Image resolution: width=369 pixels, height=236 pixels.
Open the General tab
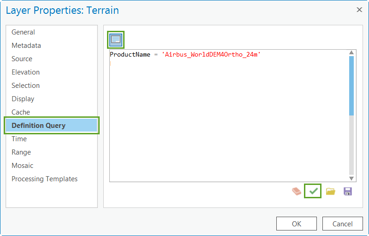click(52, 32)
